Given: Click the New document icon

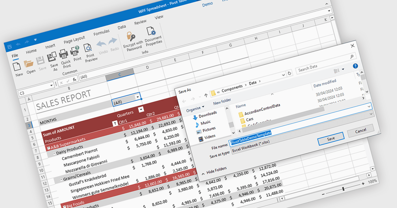Looking at the screenshot, I should point(17,67).
